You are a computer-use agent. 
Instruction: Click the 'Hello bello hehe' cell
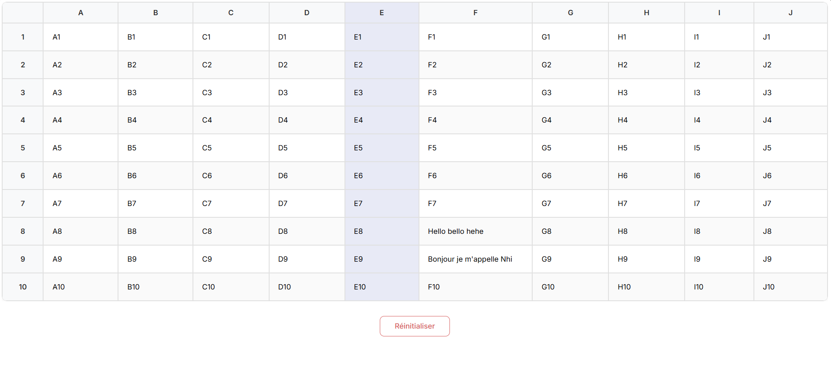click(475, 231)
